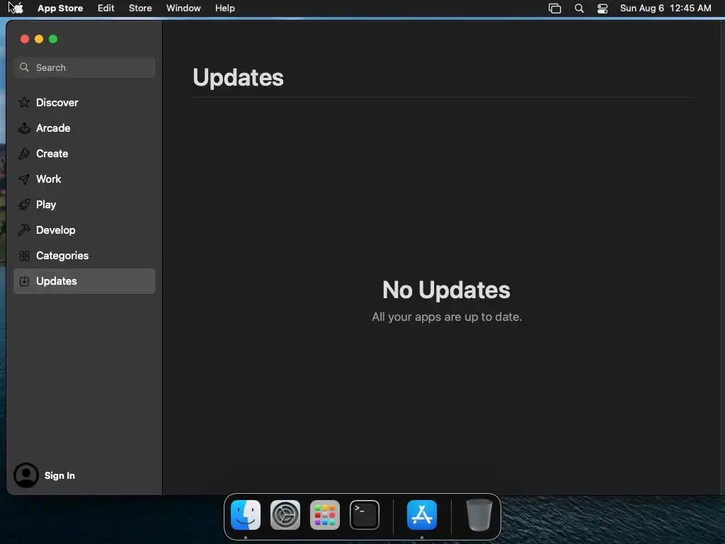Open Finder from the Dock
The height and width of the screenshot is (544, 725).
click(x=246, y=515)
